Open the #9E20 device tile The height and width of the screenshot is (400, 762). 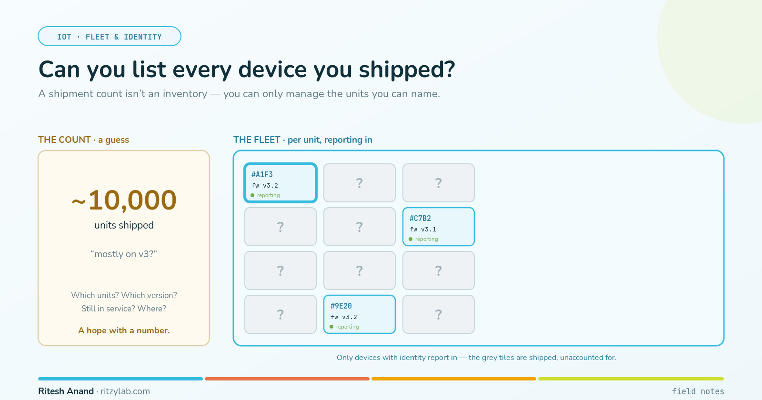click(x=360, y=314)
